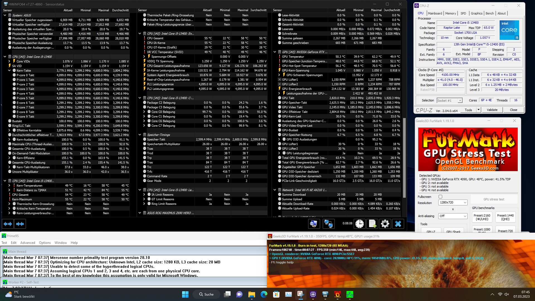Click CPU-Z Validate button
Screen dimensions: 535x301
[492, 110]
